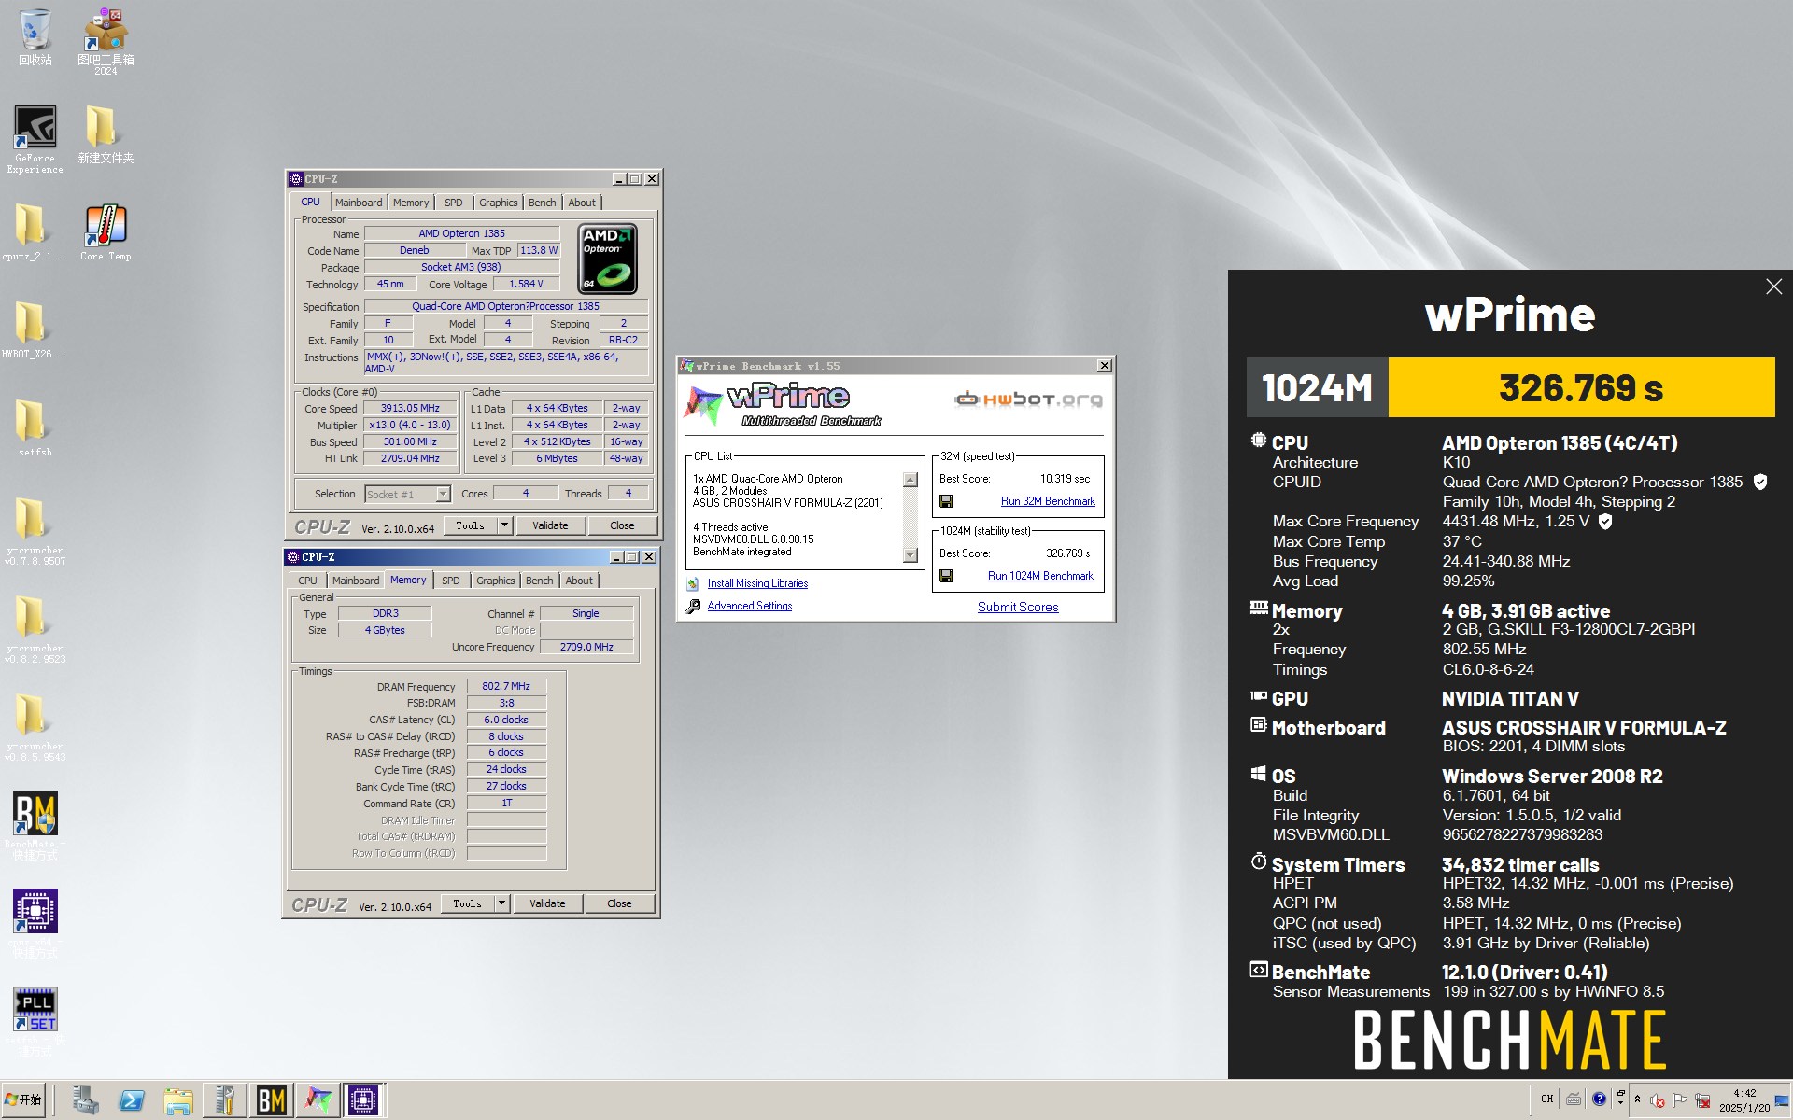Open Tools dropdown arrow in top CPU-Z window
The width and height of the screenshot is (1793, 1120).
click(504, 525)
